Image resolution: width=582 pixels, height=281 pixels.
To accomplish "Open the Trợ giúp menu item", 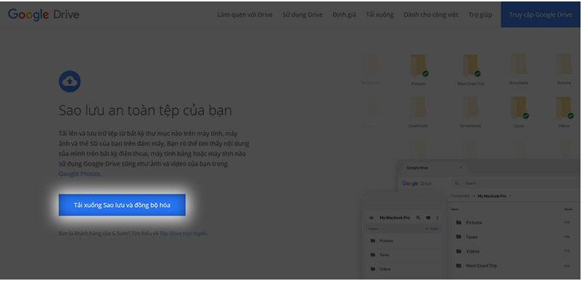I will [480, 15].
